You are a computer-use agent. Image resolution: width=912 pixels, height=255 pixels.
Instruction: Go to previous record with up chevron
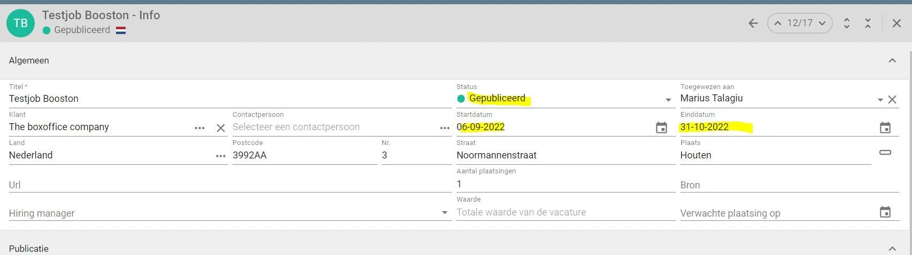778,23
